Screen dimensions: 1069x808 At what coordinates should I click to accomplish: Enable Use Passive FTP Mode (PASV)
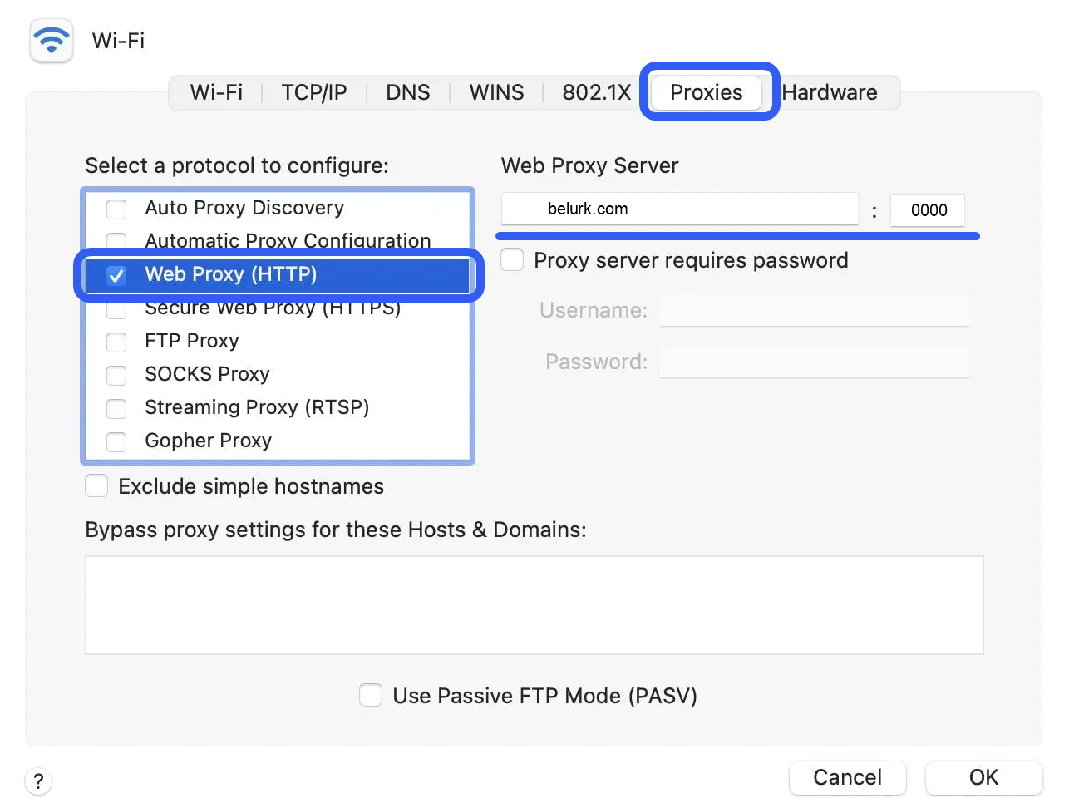371,695
